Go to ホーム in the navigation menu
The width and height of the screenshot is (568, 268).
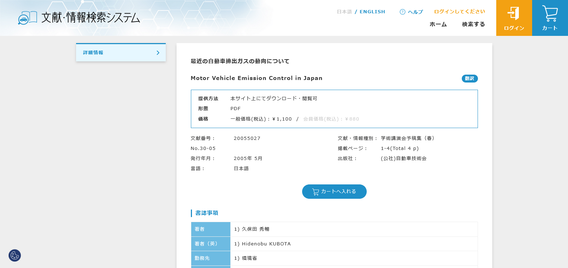tap(438, 24)
